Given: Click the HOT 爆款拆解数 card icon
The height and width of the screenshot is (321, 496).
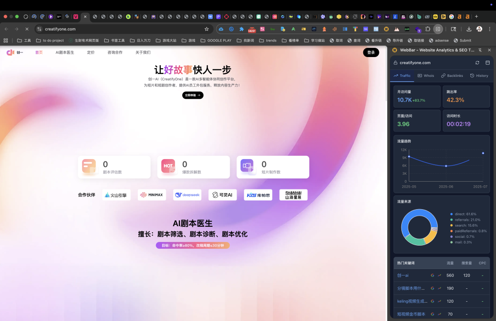Looking at the screenshot, I should coord(168,166).
